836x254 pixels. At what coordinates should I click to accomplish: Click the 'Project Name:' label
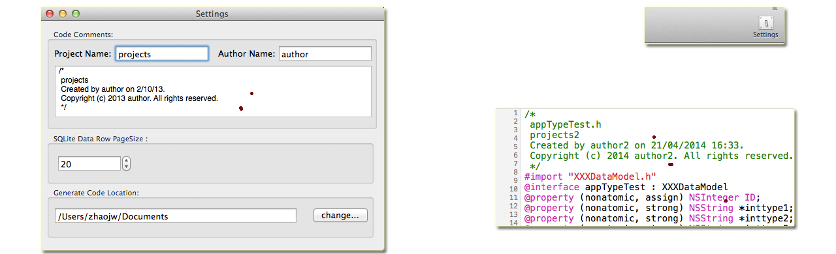82,54
